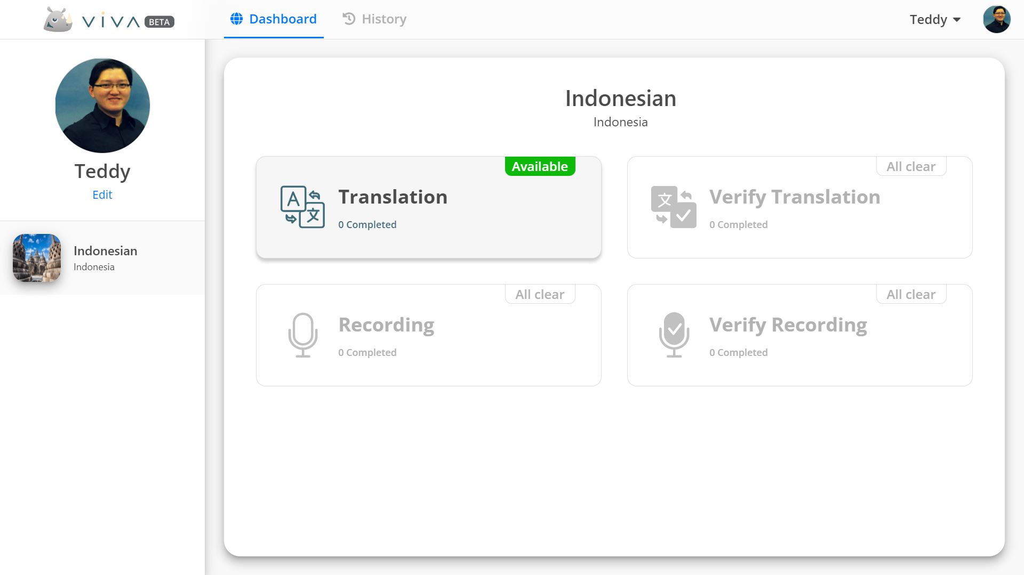Click the VIVA rhino mascot logo

(x=58, y=20)
